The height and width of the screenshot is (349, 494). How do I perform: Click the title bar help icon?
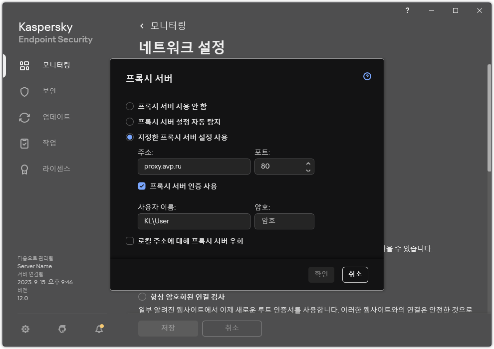click(x=407, y=10)
